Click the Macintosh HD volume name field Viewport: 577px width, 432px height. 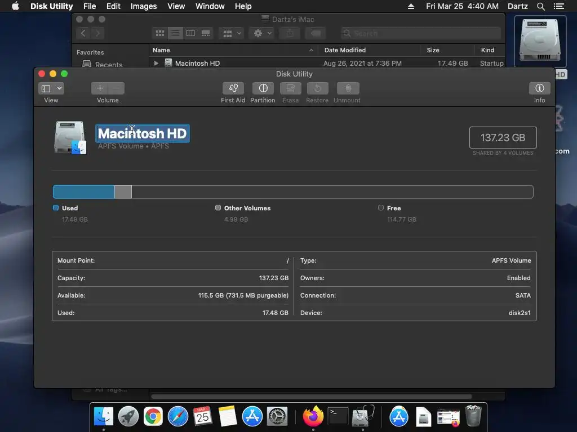[x=143, y=133]
